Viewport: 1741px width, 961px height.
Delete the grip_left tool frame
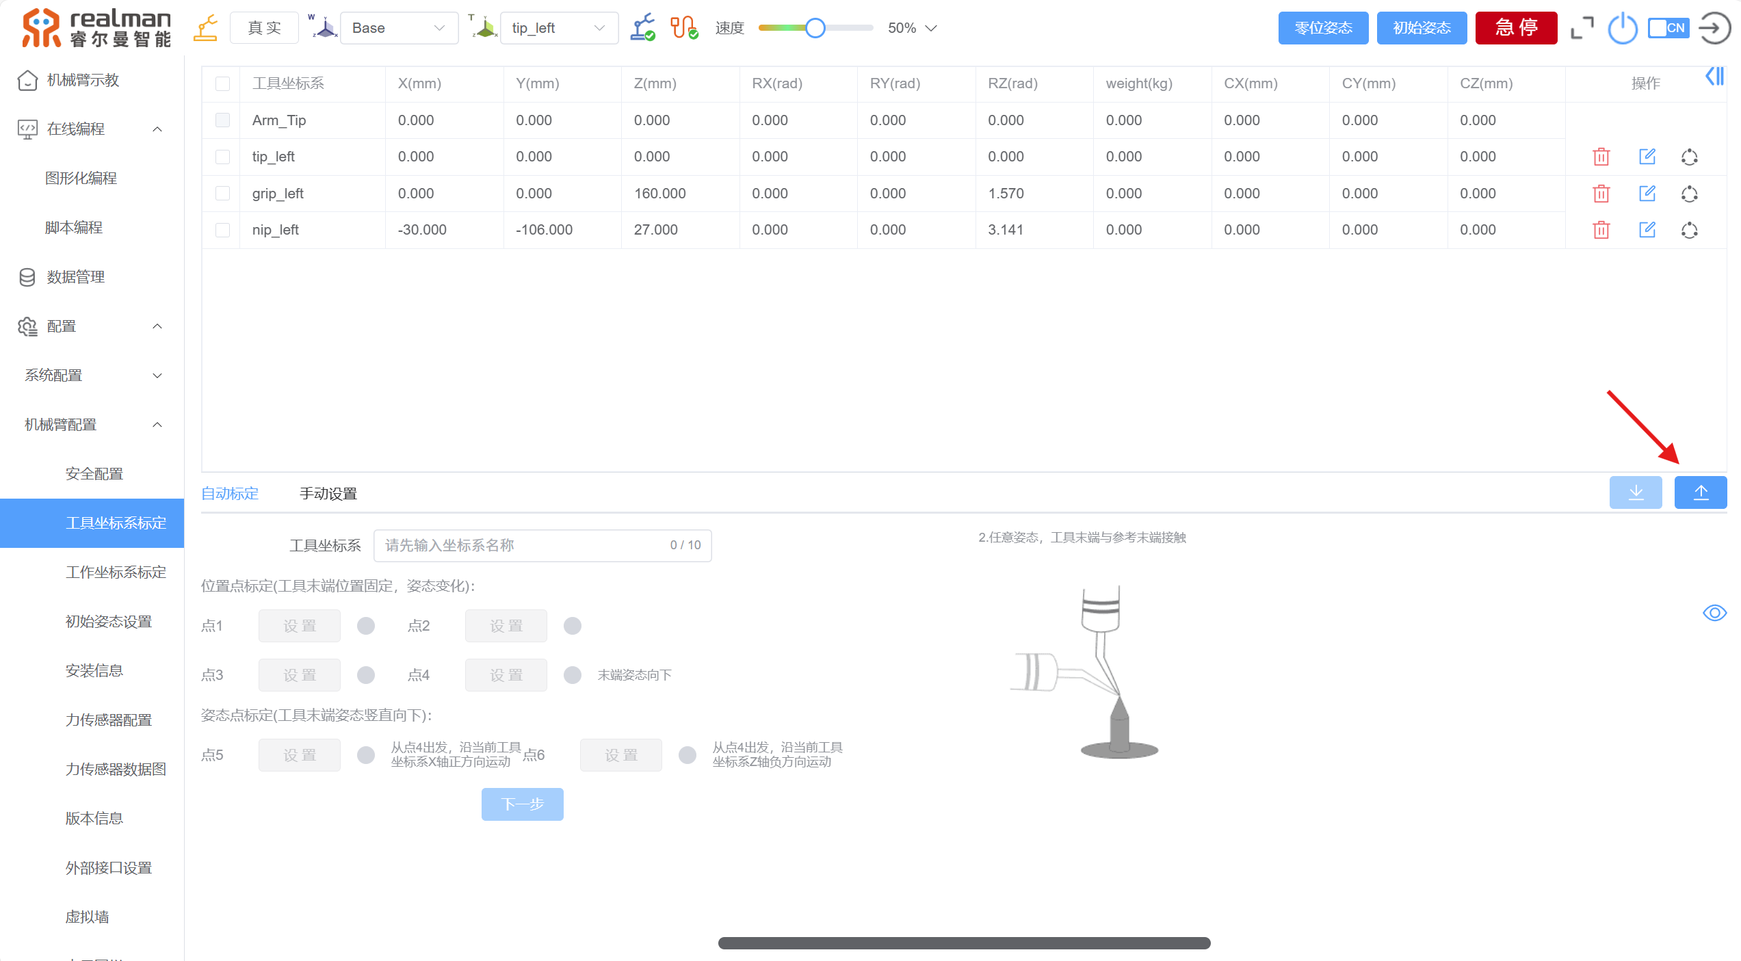tap(1601, 194)
